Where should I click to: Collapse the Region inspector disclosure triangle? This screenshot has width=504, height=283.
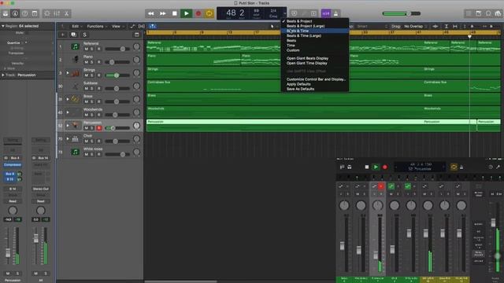[x=3, y=26]
